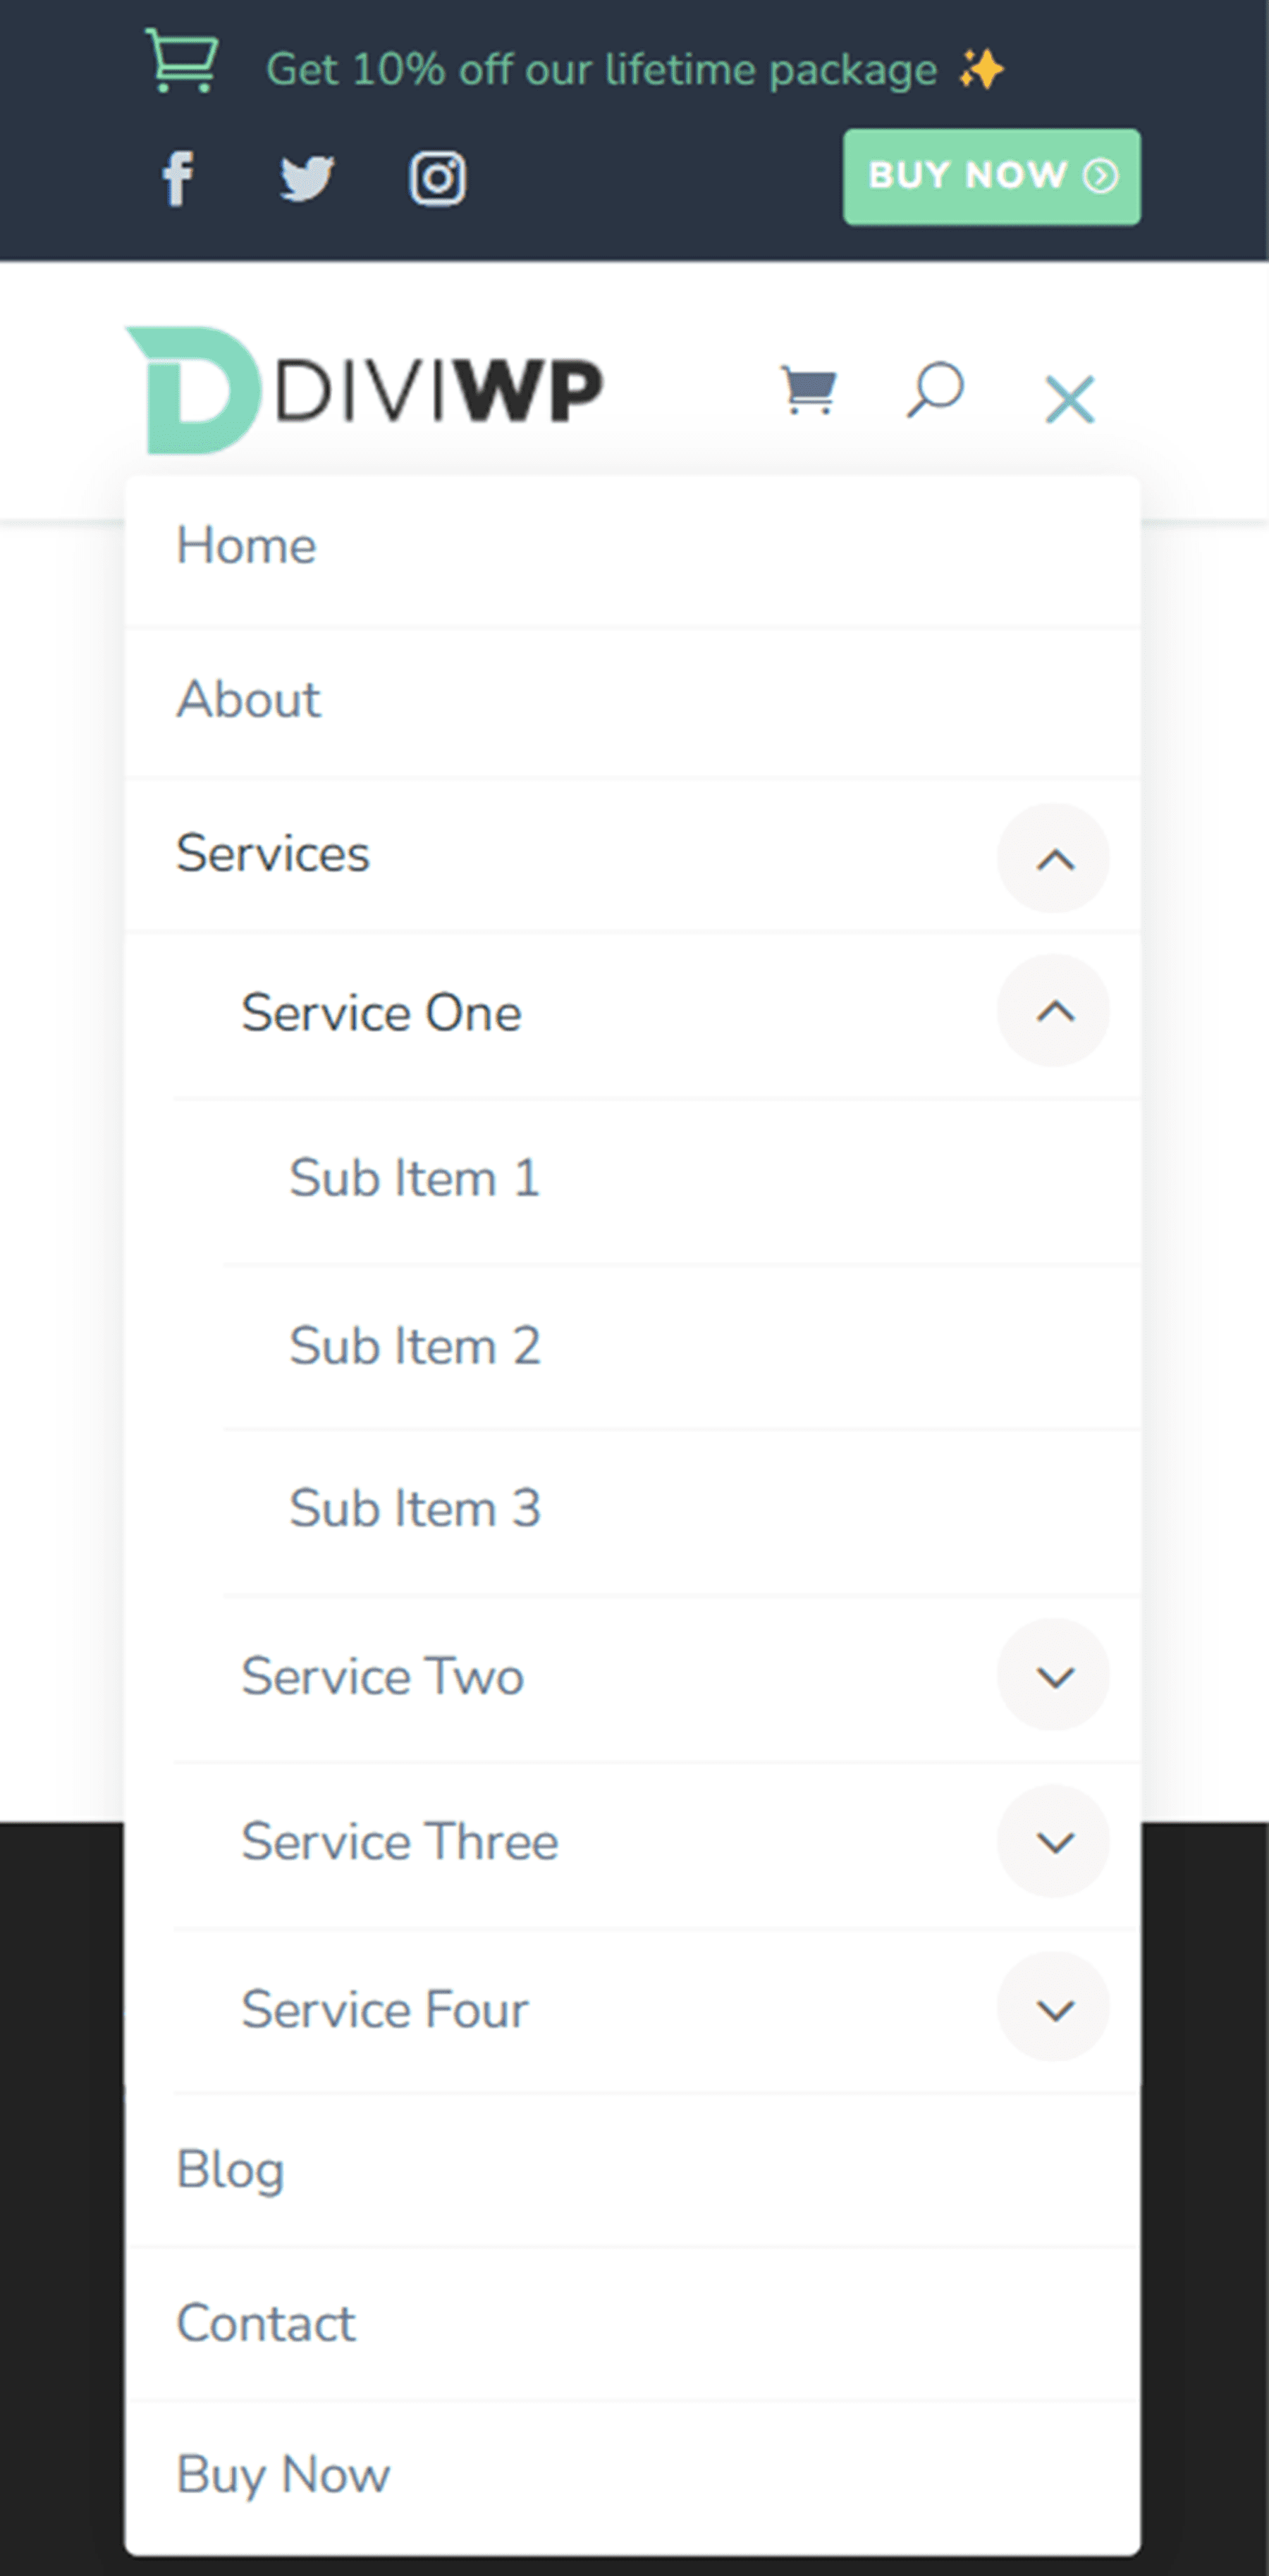Open the Twitter social link
This screenshot has width=1269, height=2576.
[307, 179]
